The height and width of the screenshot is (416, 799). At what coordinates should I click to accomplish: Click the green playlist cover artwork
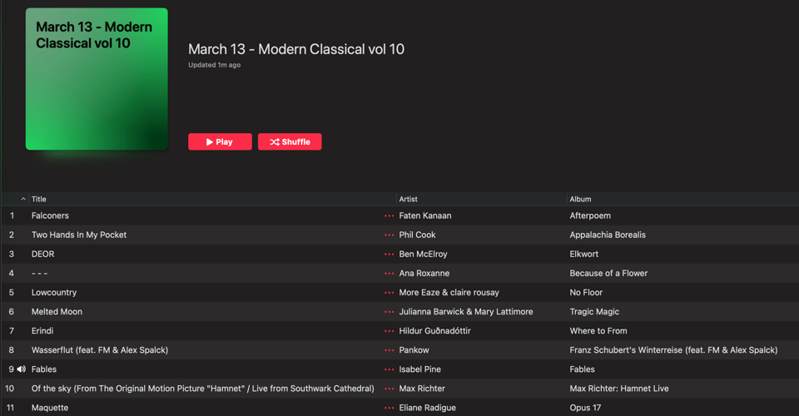(x=97, y=80)
